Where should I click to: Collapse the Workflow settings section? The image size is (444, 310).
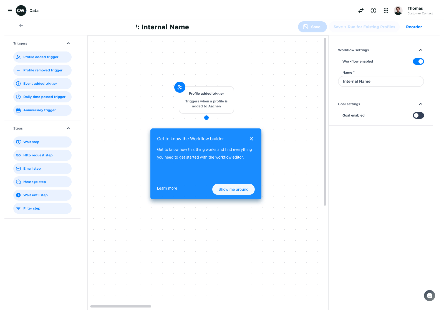coord(421,50)
